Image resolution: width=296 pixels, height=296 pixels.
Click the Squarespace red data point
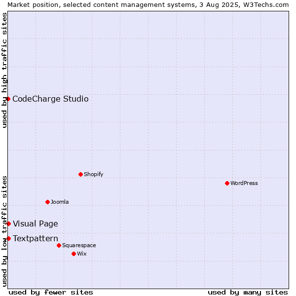click(x=59, y=245)
